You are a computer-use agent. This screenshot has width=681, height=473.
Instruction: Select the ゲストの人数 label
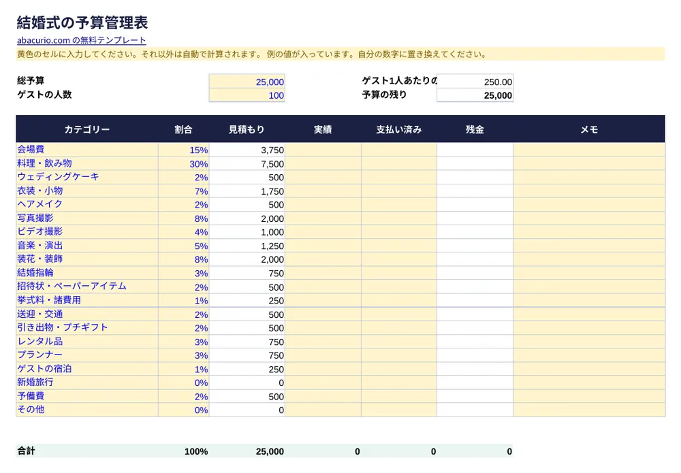44,95
